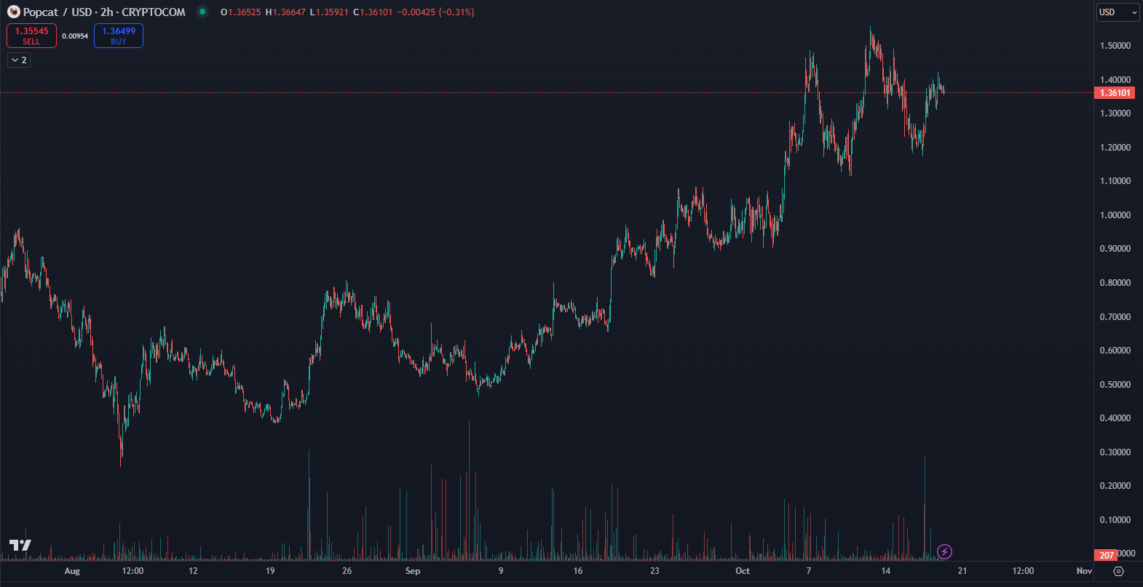Screen dimensions: 1143x587
Task: Open chart settings via the gear icon
Action: tap(1119, 571)
